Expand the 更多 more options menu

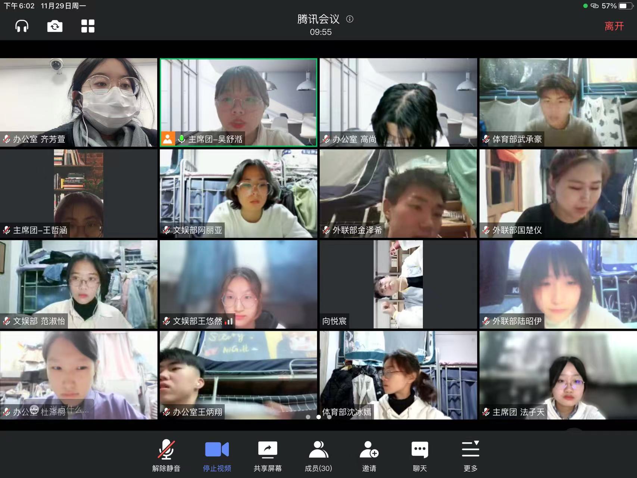[x=471, y=456]
